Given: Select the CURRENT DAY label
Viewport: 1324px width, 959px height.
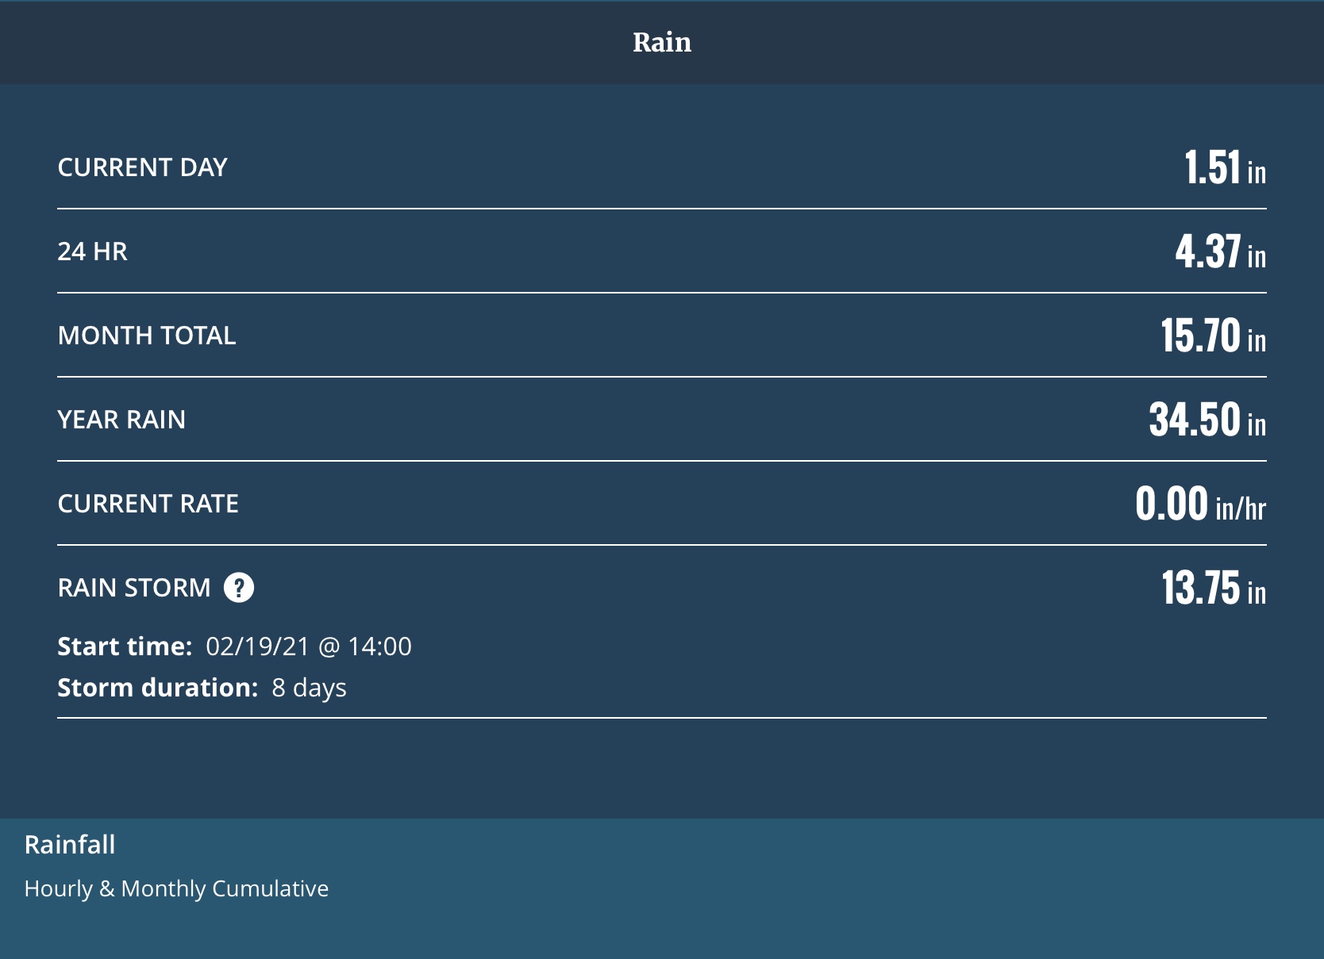Looking at the screenshot, I should pyautogui.click(x=143, y=167).
